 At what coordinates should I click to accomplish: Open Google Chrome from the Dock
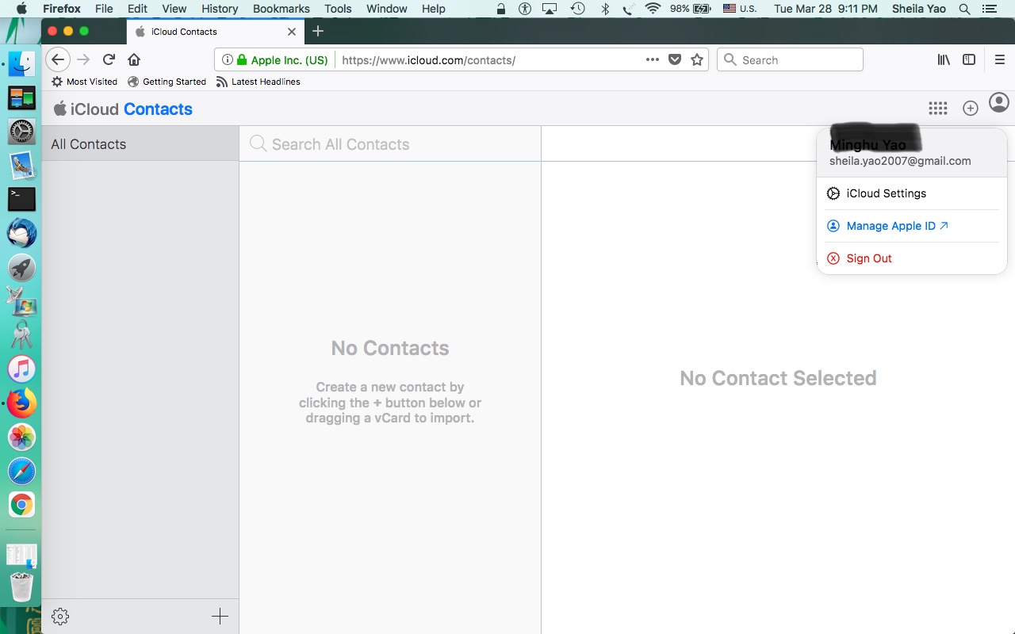point(22,505)
